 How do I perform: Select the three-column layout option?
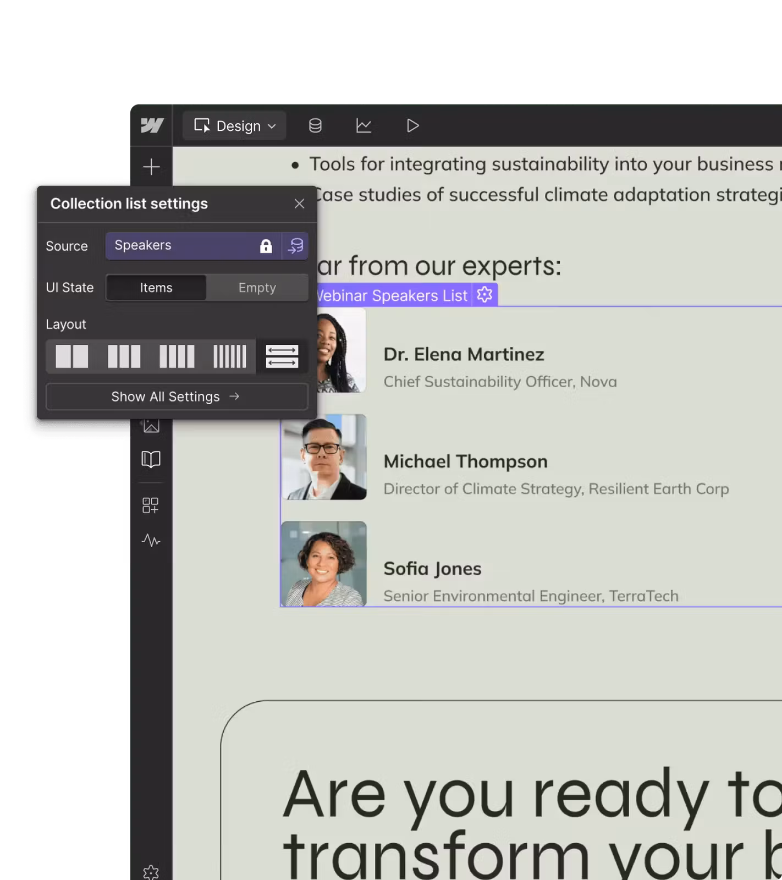[x=124, y=356]
